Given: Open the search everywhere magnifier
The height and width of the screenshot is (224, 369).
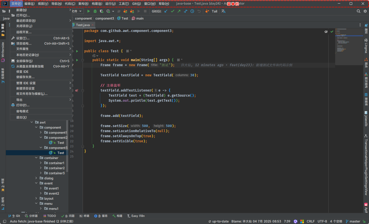Looking at the screenshot, I should click(358, 11).
